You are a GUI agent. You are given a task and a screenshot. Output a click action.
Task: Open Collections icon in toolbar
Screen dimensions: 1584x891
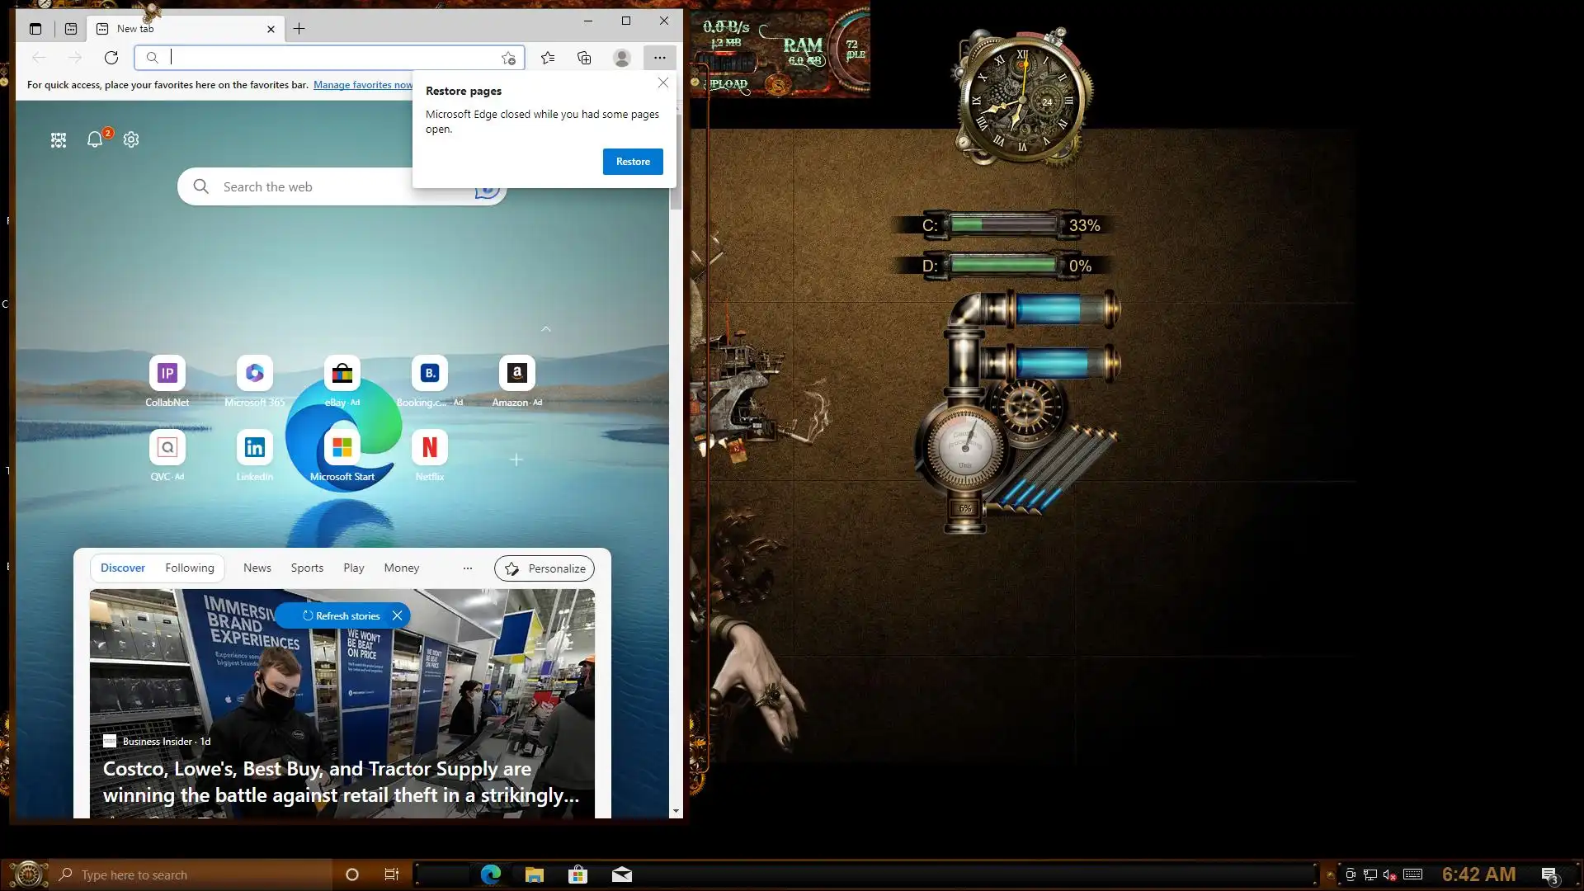click(584, 58)
